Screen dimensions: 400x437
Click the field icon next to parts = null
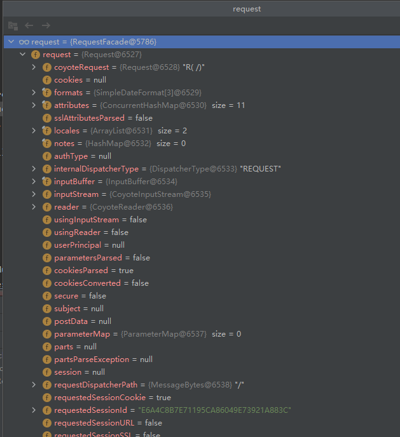point(47,347)
